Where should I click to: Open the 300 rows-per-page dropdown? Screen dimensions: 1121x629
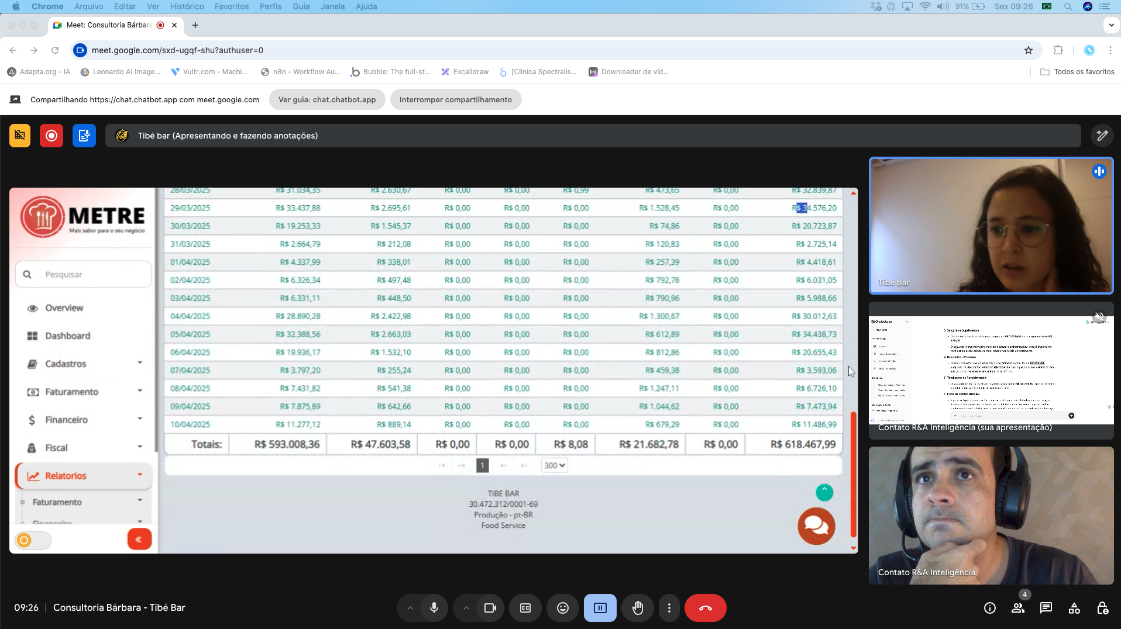click(555, 465)
